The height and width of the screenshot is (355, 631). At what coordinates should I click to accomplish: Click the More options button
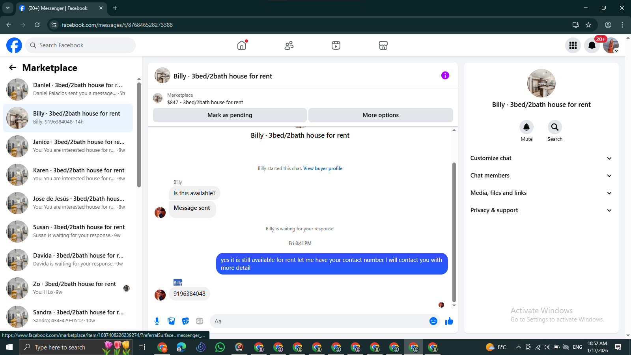[x=381, y=115]
